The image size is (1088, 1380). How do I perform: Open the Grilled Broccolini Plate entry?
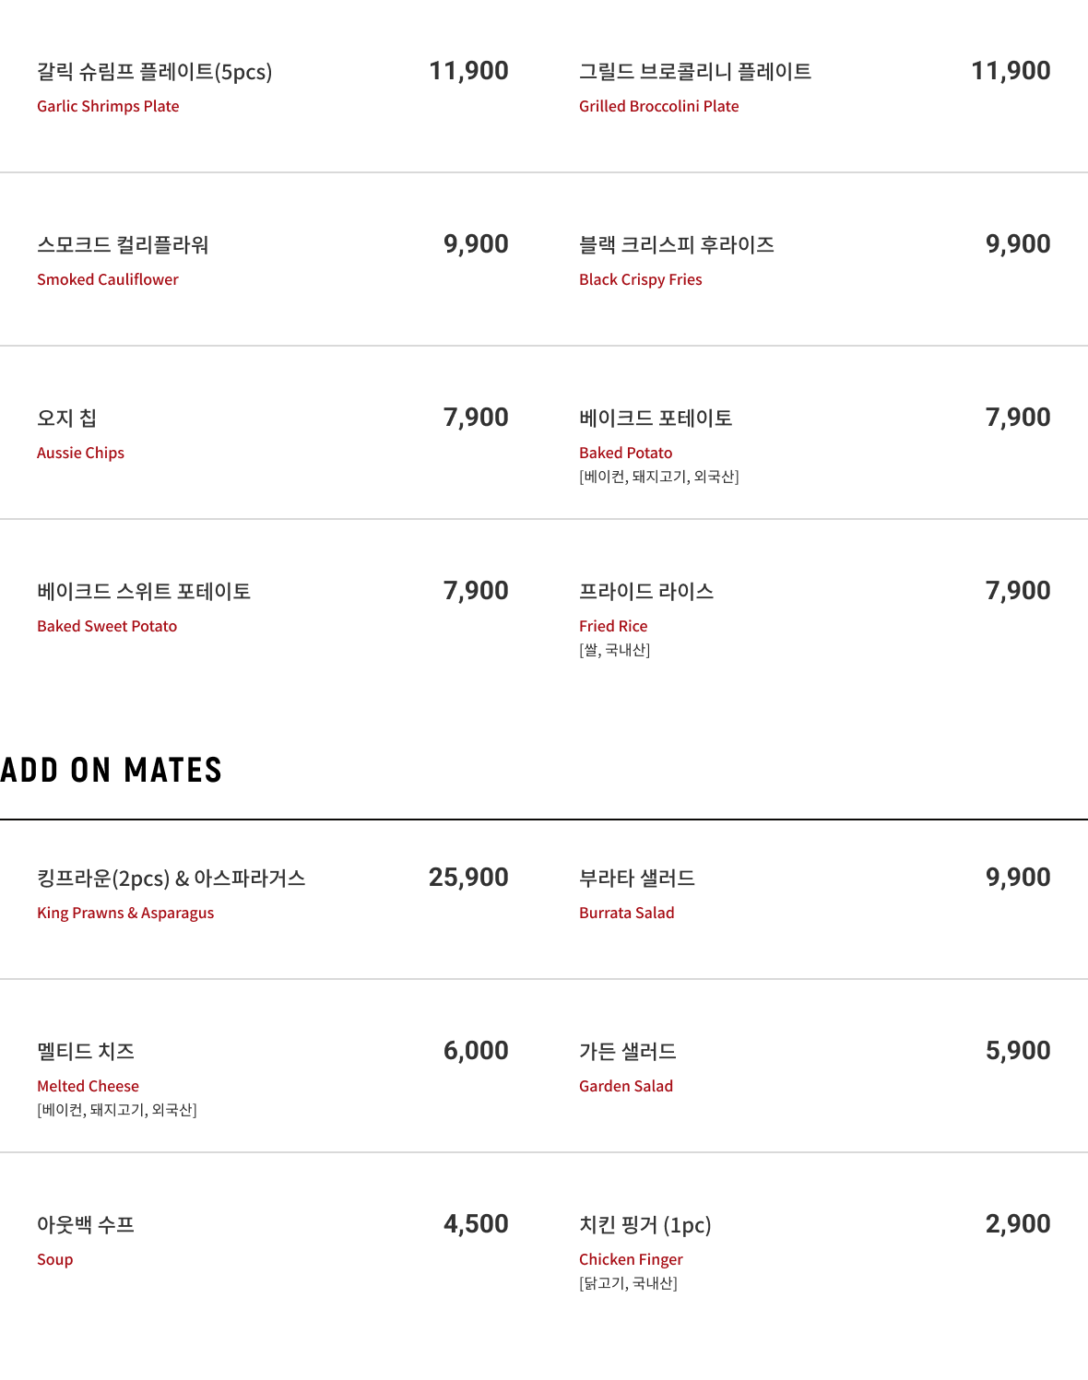click(x=815, y=87)
